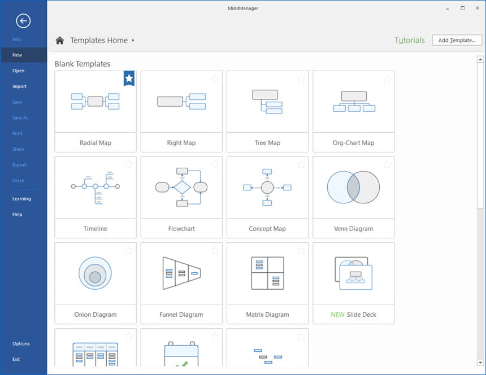
Task: Go back using the circular arrow button
Action: click(x=23, y=21)
